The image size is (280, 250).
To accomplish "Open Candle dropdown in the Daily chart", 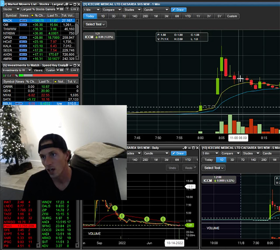I will pos(156,153).
